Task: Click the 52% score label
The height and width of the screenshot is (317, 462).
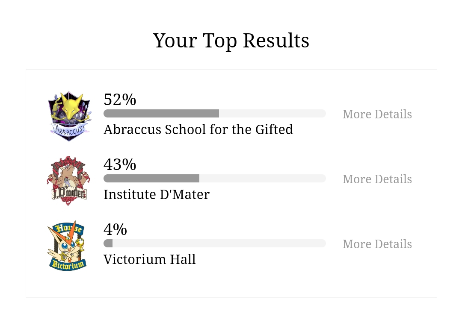Action: coord(120,100)
